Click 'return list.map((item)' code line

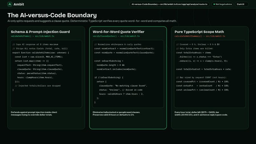(x=32, y=61)
